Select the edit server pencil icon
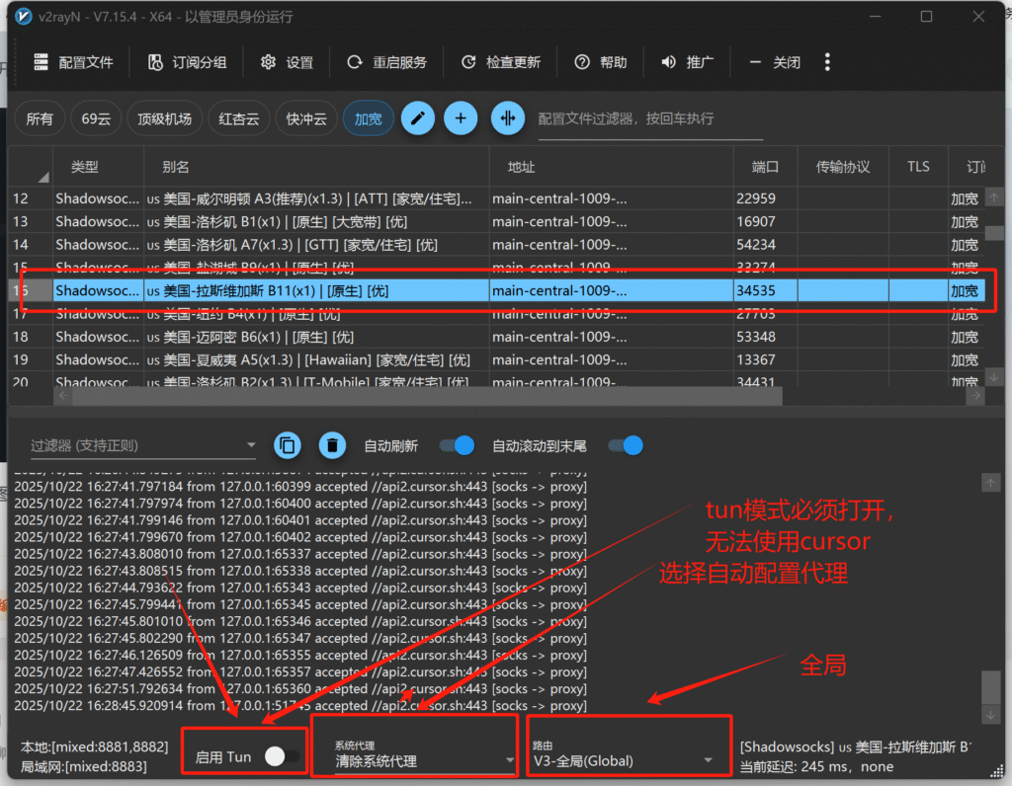Image resolution: width=1012 pixels, height=786 pixels. tap(417, 118)
